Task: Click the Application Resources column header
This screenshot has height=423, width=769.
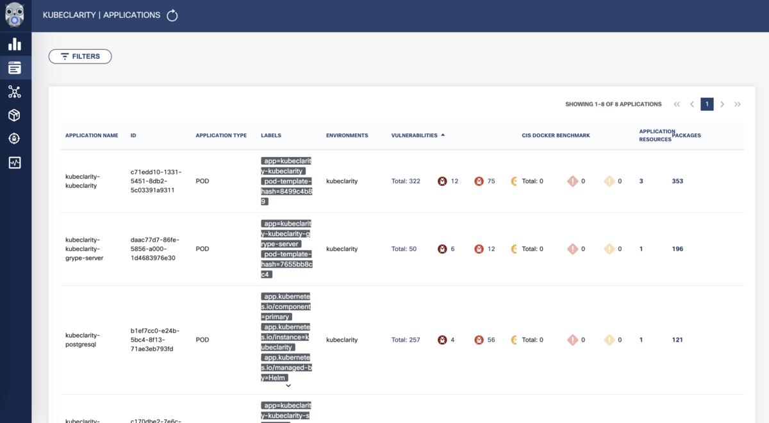Action: [656, 135]
